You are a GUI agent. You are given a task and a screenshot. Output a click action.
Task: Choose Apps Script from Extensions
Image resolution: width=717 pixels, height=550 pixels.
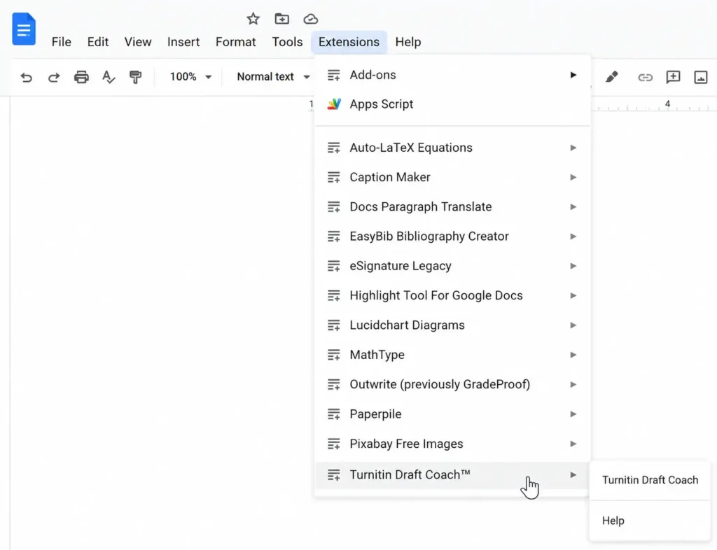(452, 104)
